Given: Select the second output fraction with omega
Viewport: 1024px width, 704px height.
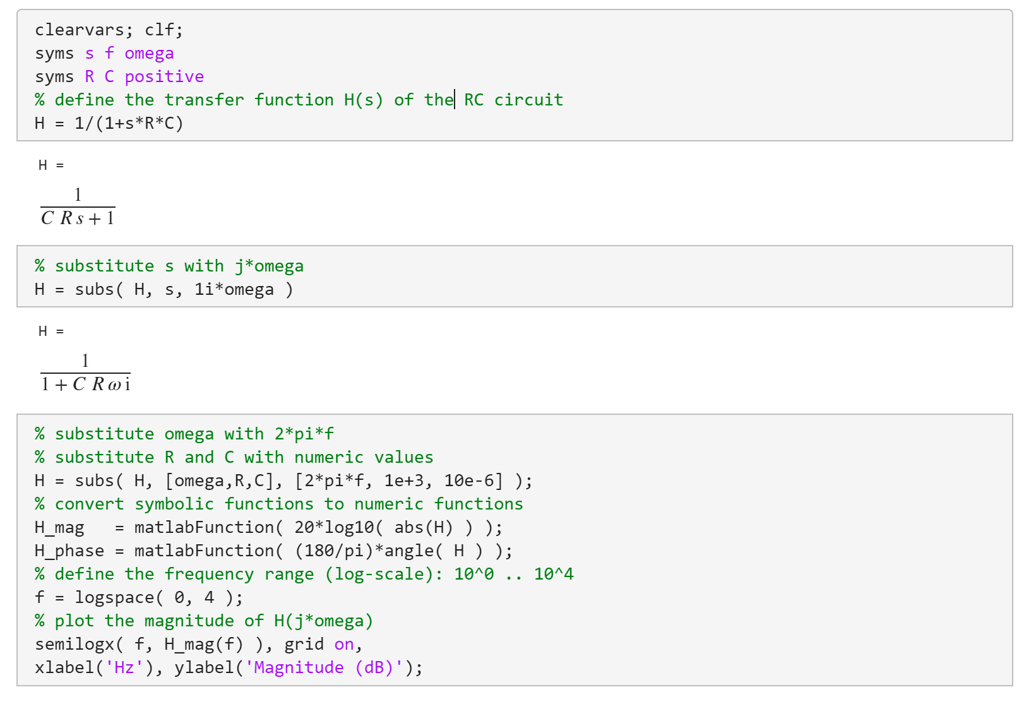Looking at the screenshot, I should click(85, 373).
